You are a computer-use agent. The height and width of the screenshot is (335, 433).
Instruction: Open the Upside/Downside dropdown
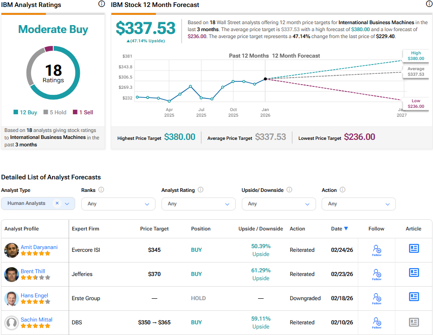(278, 204)
